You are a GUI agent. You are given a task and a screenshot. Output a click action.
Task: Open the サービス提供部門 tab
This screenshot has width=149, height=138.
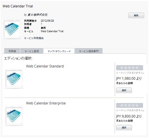[89, 51]
